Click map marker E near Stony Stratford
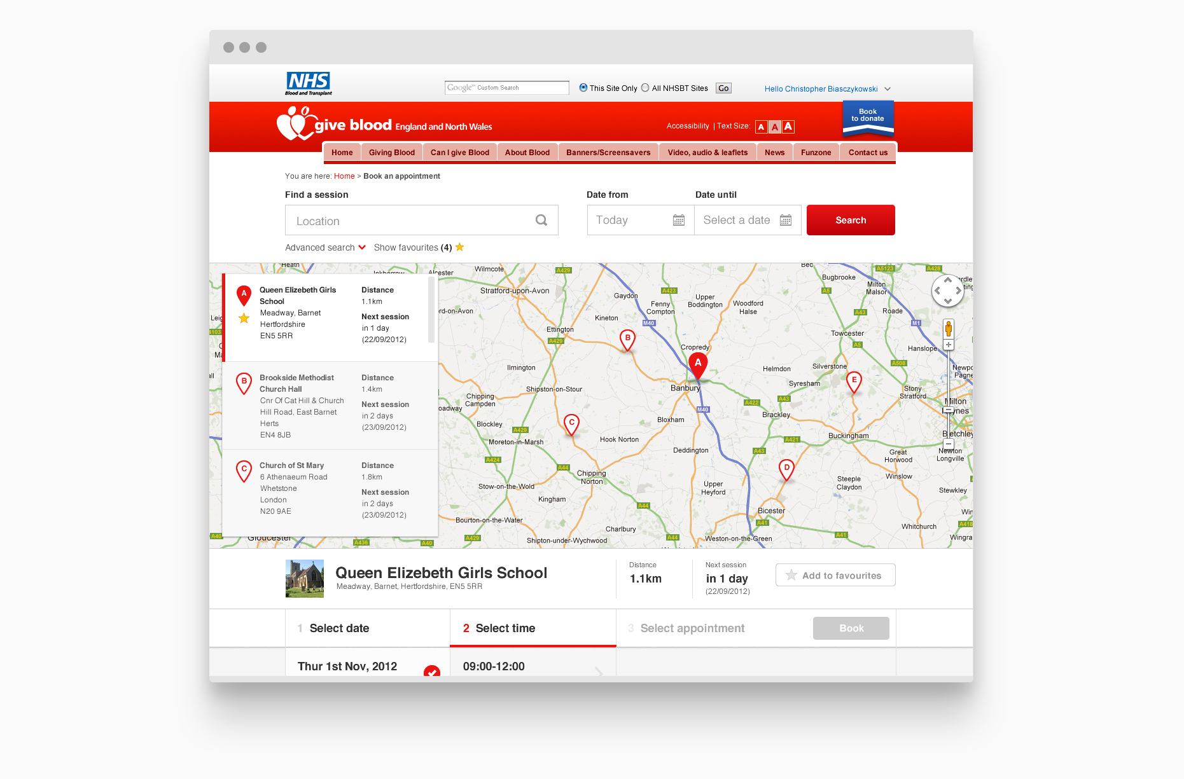The height and width of the screenshot is (779, 1184). point(854,382)
